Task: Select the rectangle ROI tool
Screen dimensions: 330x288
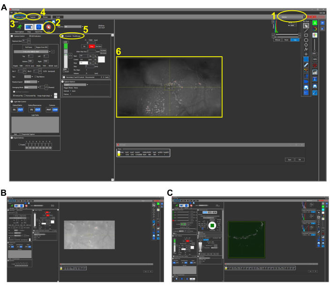Action: [x=306, y=35]
